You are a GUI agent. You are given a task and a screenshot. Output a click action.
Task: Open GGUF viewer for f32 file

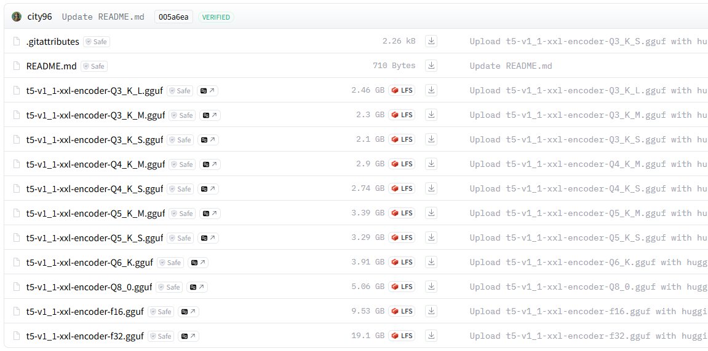[189, 336]
